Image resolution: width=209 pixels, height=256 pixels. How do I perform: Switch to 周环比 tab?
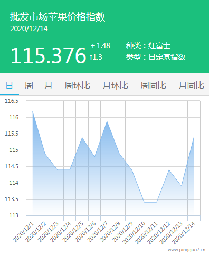(x=77, y=86)
